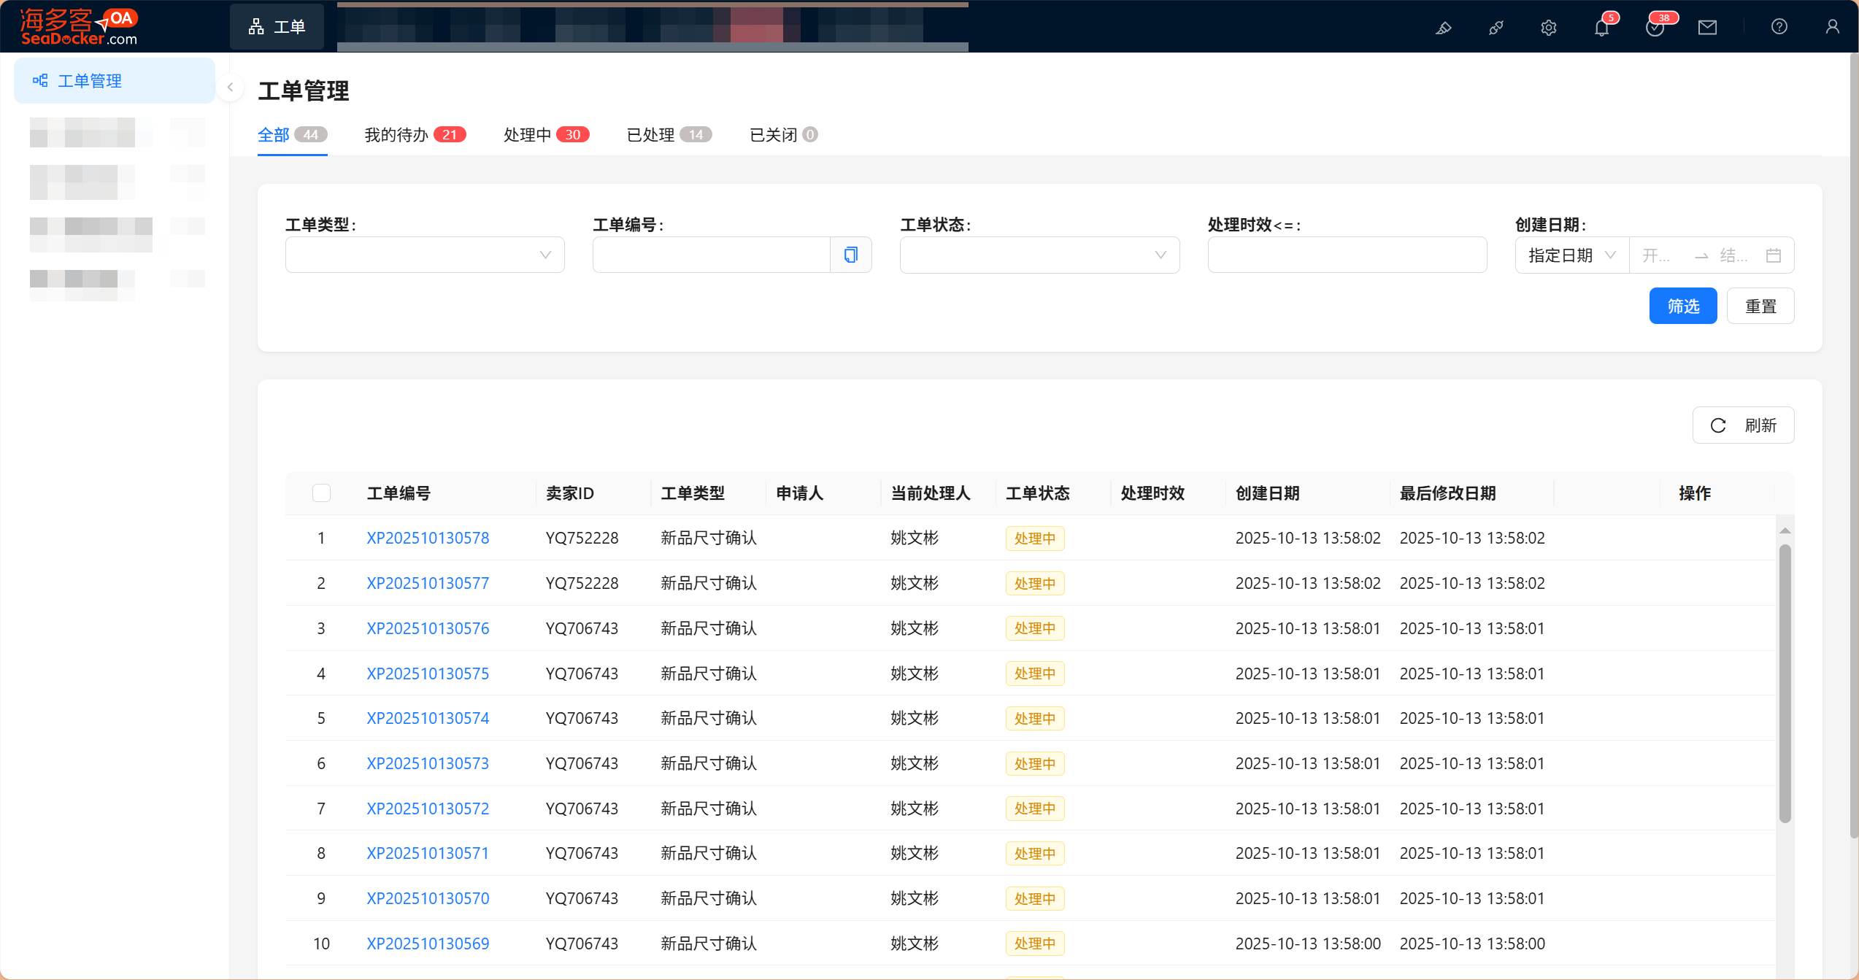This screenshot has height=980, width=1859.
Task: Expand the 工单类型 dropdown
Action: click(425, 255)
